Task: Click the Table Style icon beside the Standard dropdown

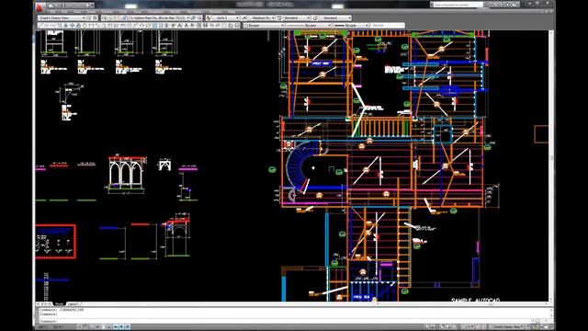Action: tap(279, 18)
